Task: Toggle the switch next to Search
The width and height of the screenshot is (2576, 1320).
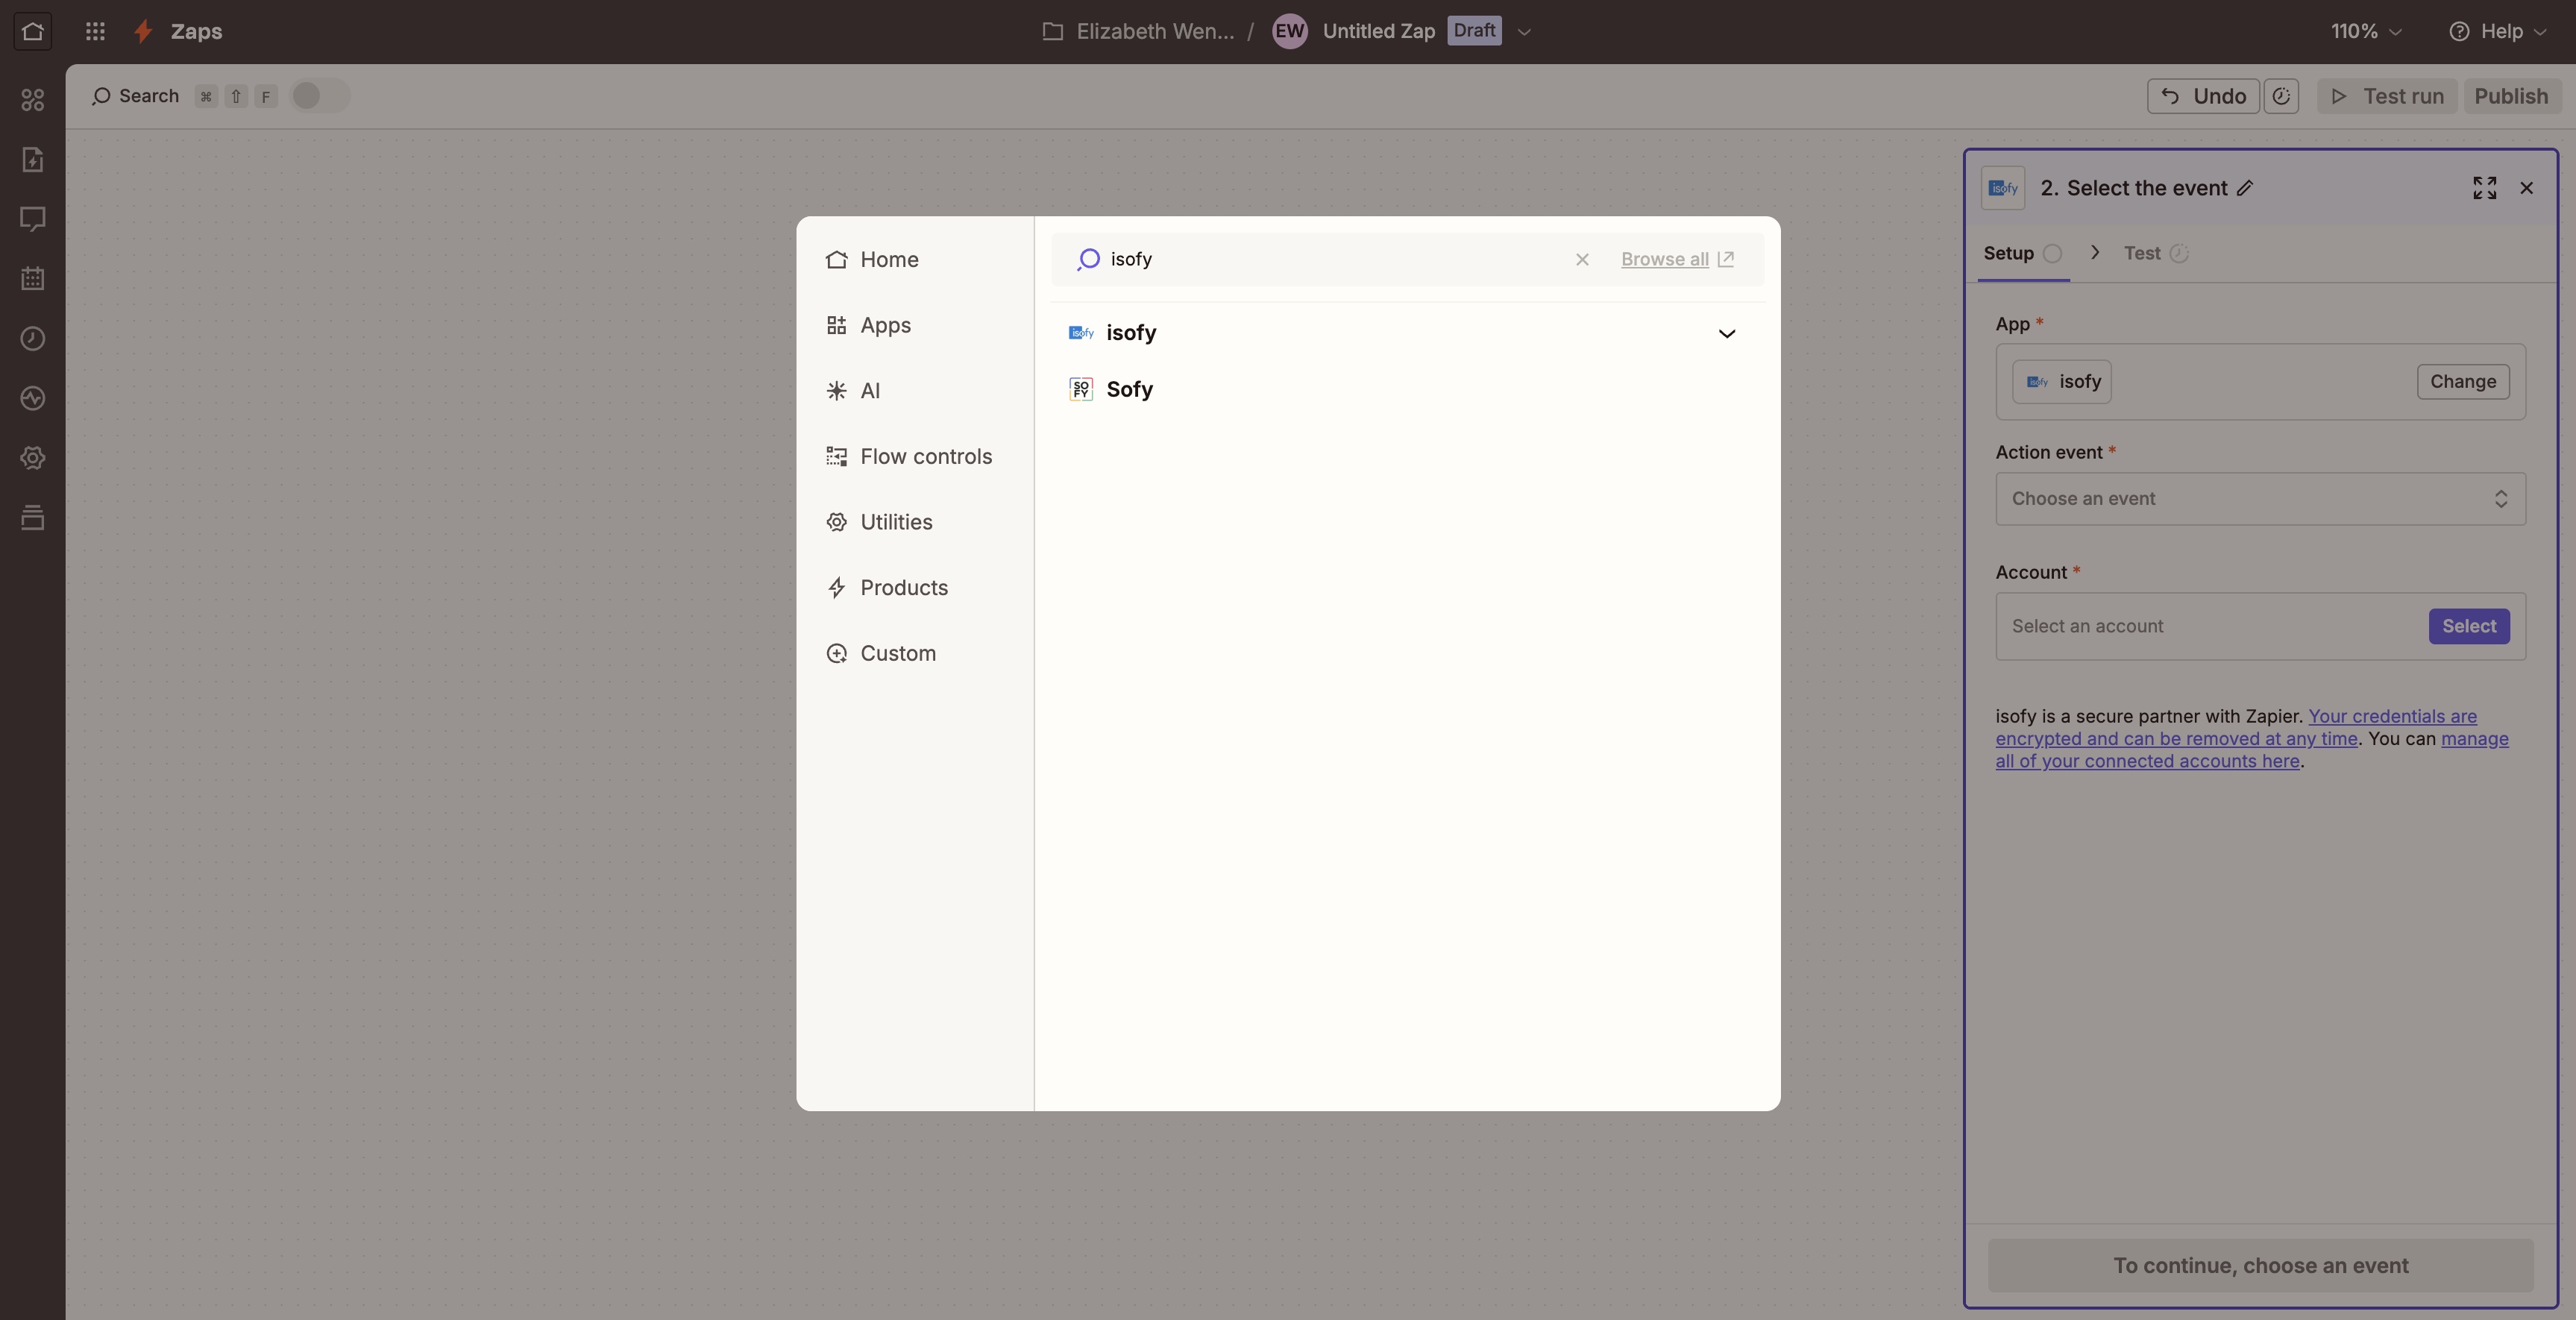Action: point(318,96)
